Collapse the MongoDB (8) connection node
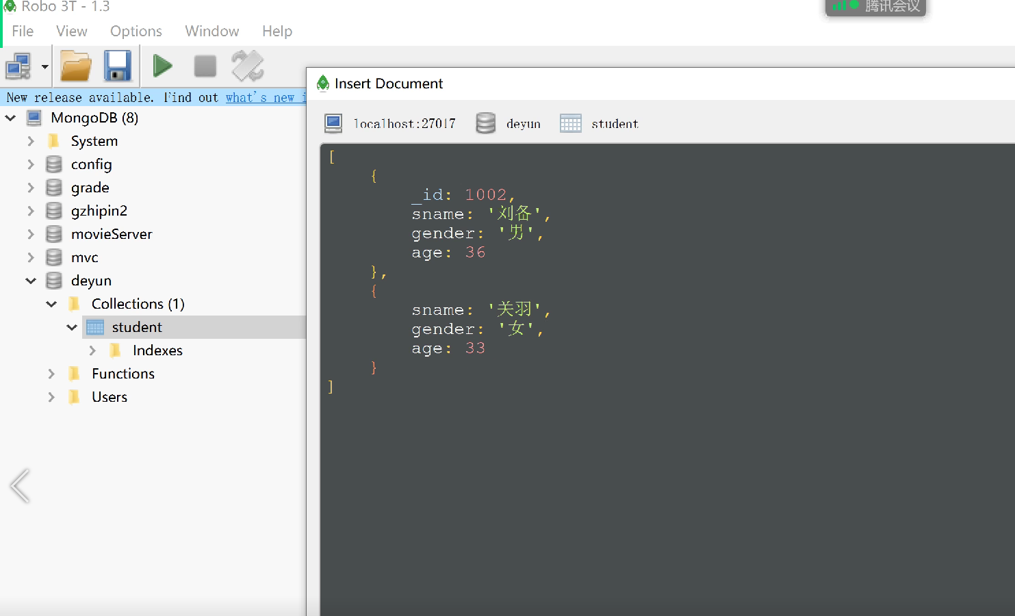The height and width of the screenshot is (616, 1015). [11, 118]
